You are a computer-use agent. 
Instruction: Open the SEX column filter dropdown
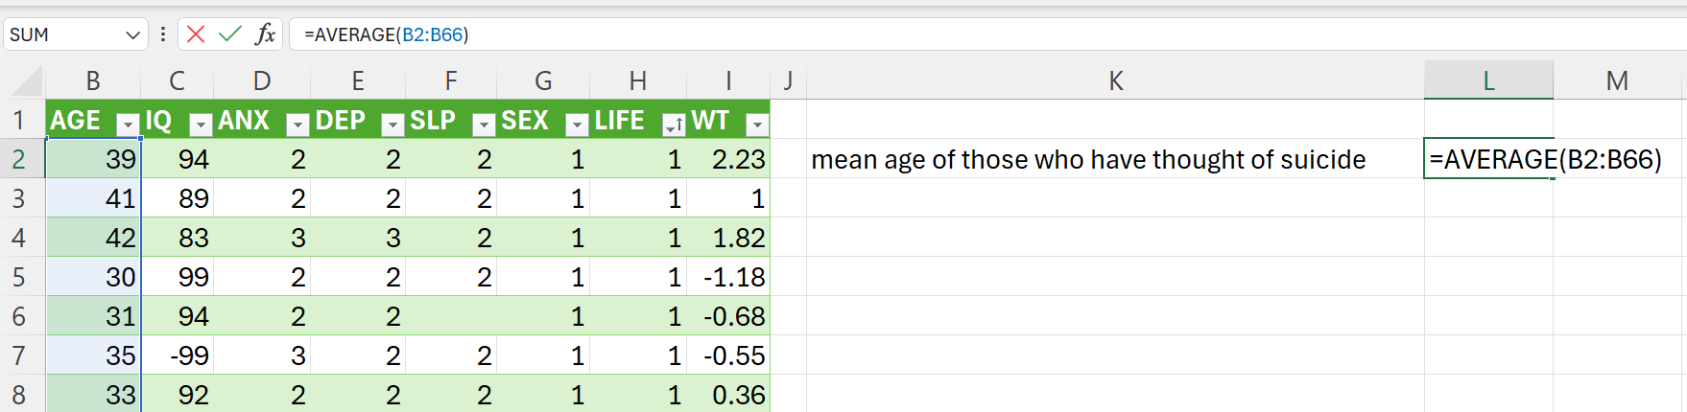[x=577, y=125]
